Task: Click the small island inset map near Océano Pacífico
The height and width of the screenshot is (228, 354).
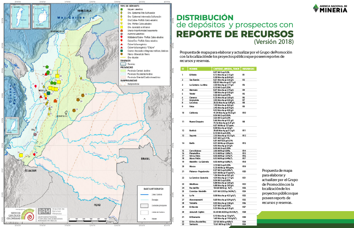Action: click(x=12, y=126)
